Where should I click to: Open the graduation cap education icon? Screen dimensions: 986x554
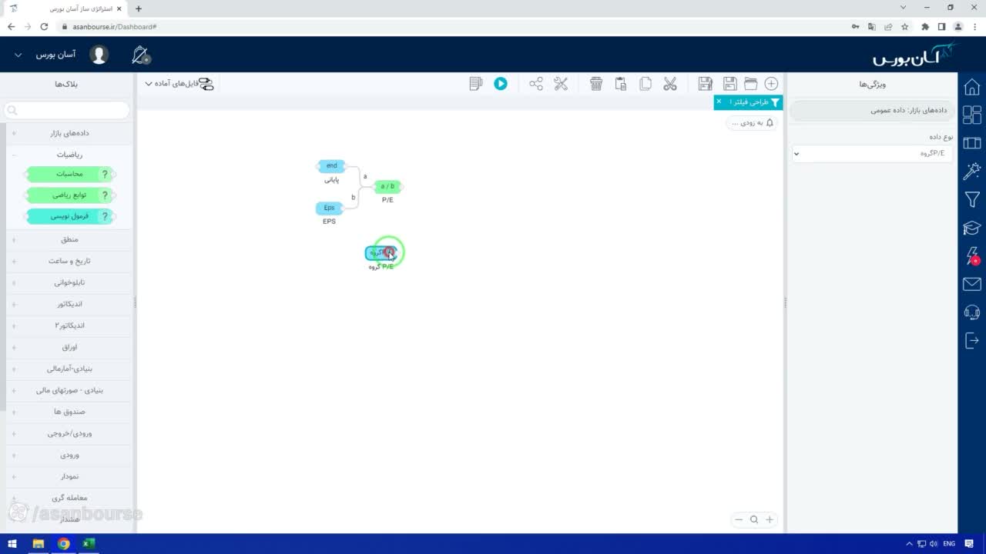point(972,229)
